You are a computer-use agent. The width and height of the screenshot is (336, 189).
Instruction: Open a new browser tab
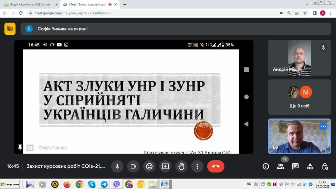pos(125,5)
